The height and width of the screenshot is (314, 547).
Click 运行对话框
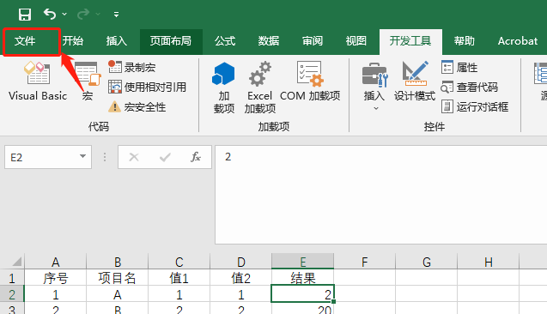coord(475,106)
